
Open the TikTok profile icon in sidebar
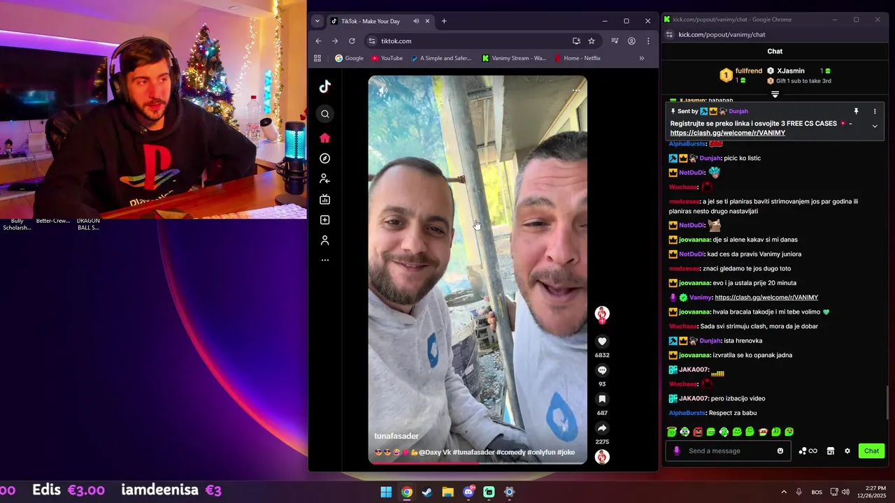click(x=325, y=240)
